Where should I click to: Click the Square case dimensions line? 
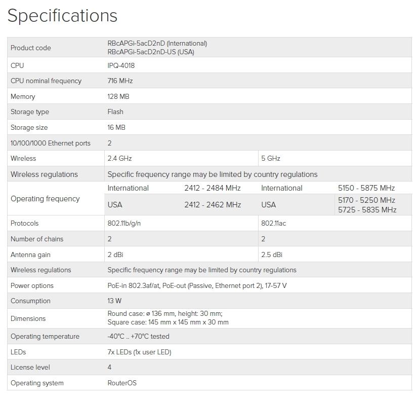(x=168, y=322)
